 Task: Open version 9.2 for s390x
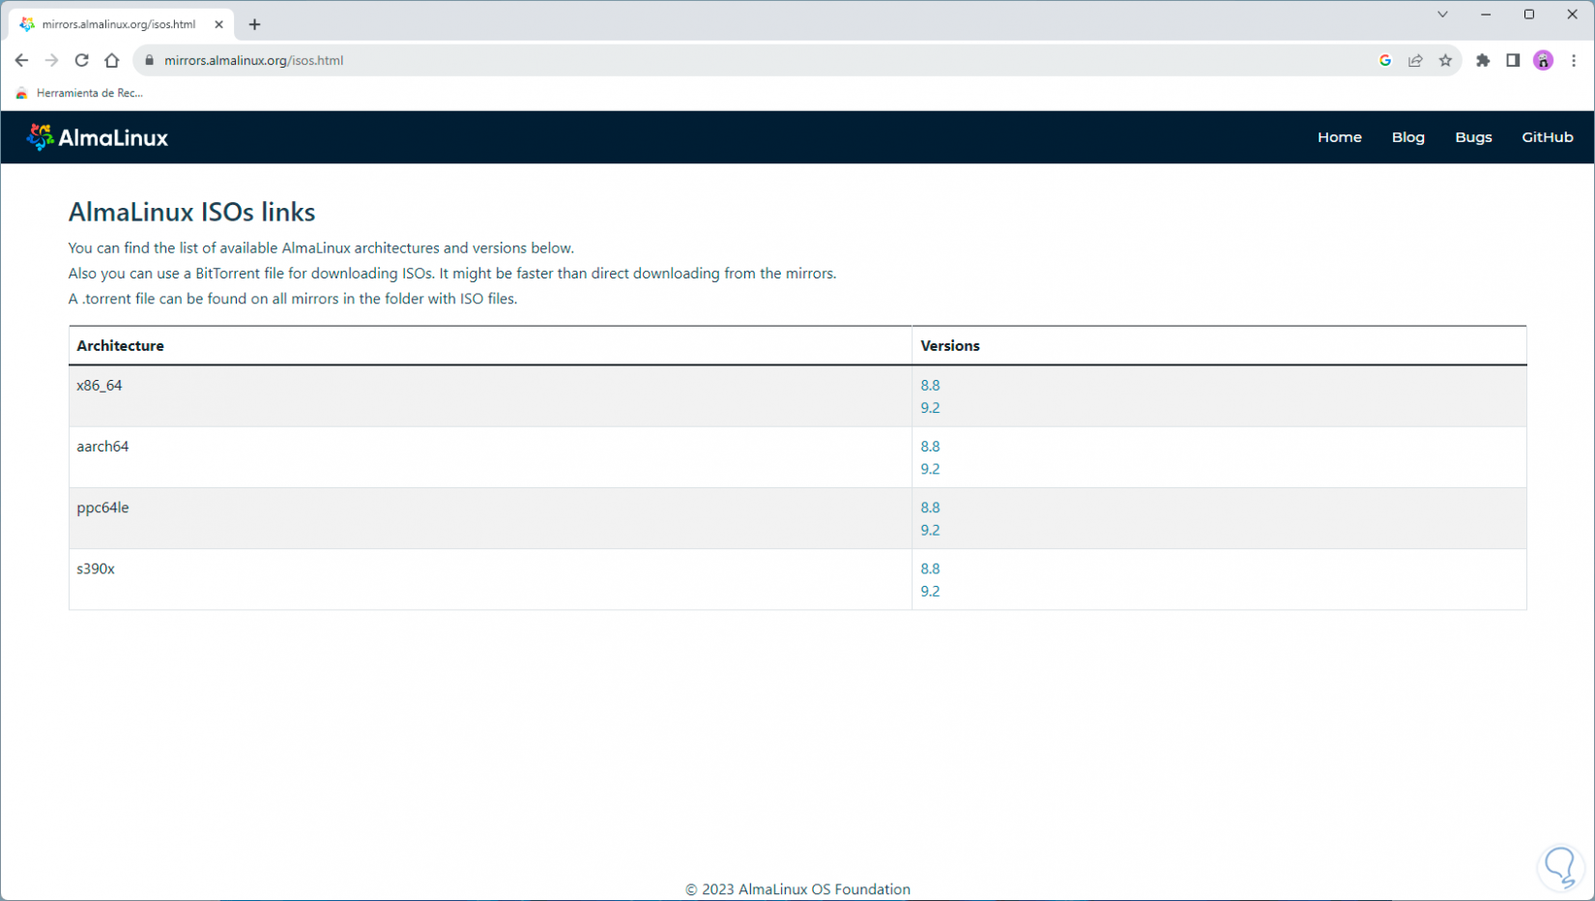point(930,592)
